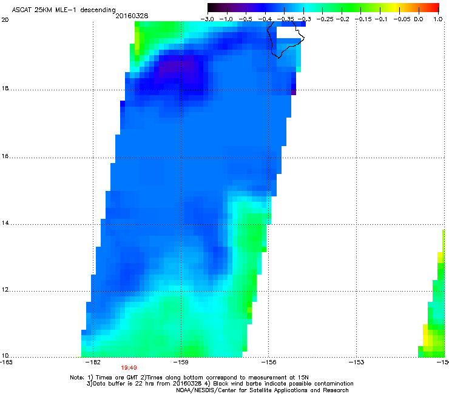Screen dimensions: 449x394
Task: Click latitude label '20' on left axis
Action: pyautogui.click(x=5, y=20)
